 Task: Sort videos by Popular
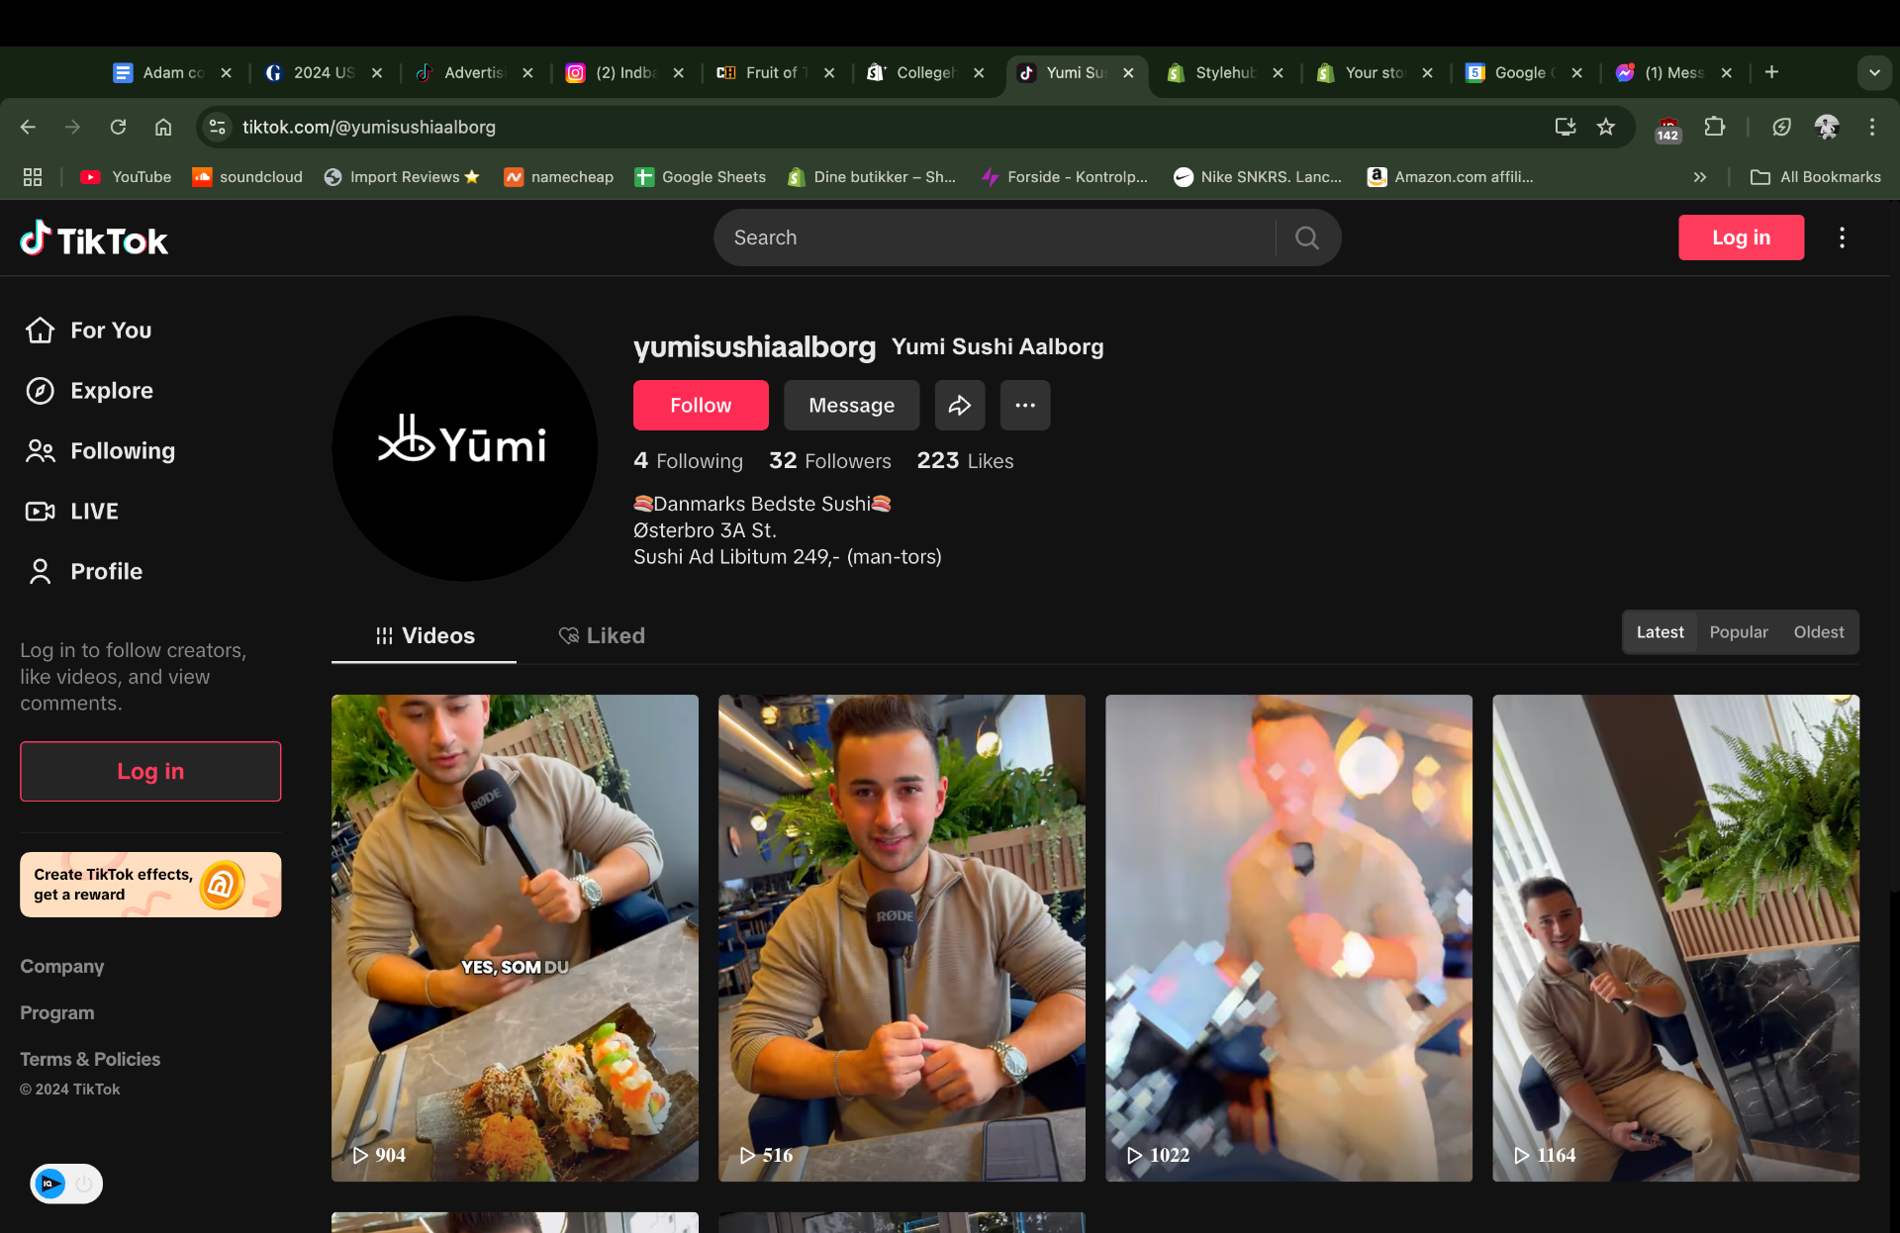tap(1738, 632)
